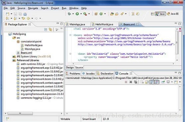Open the Problems view tab

(x=73, y=74)
